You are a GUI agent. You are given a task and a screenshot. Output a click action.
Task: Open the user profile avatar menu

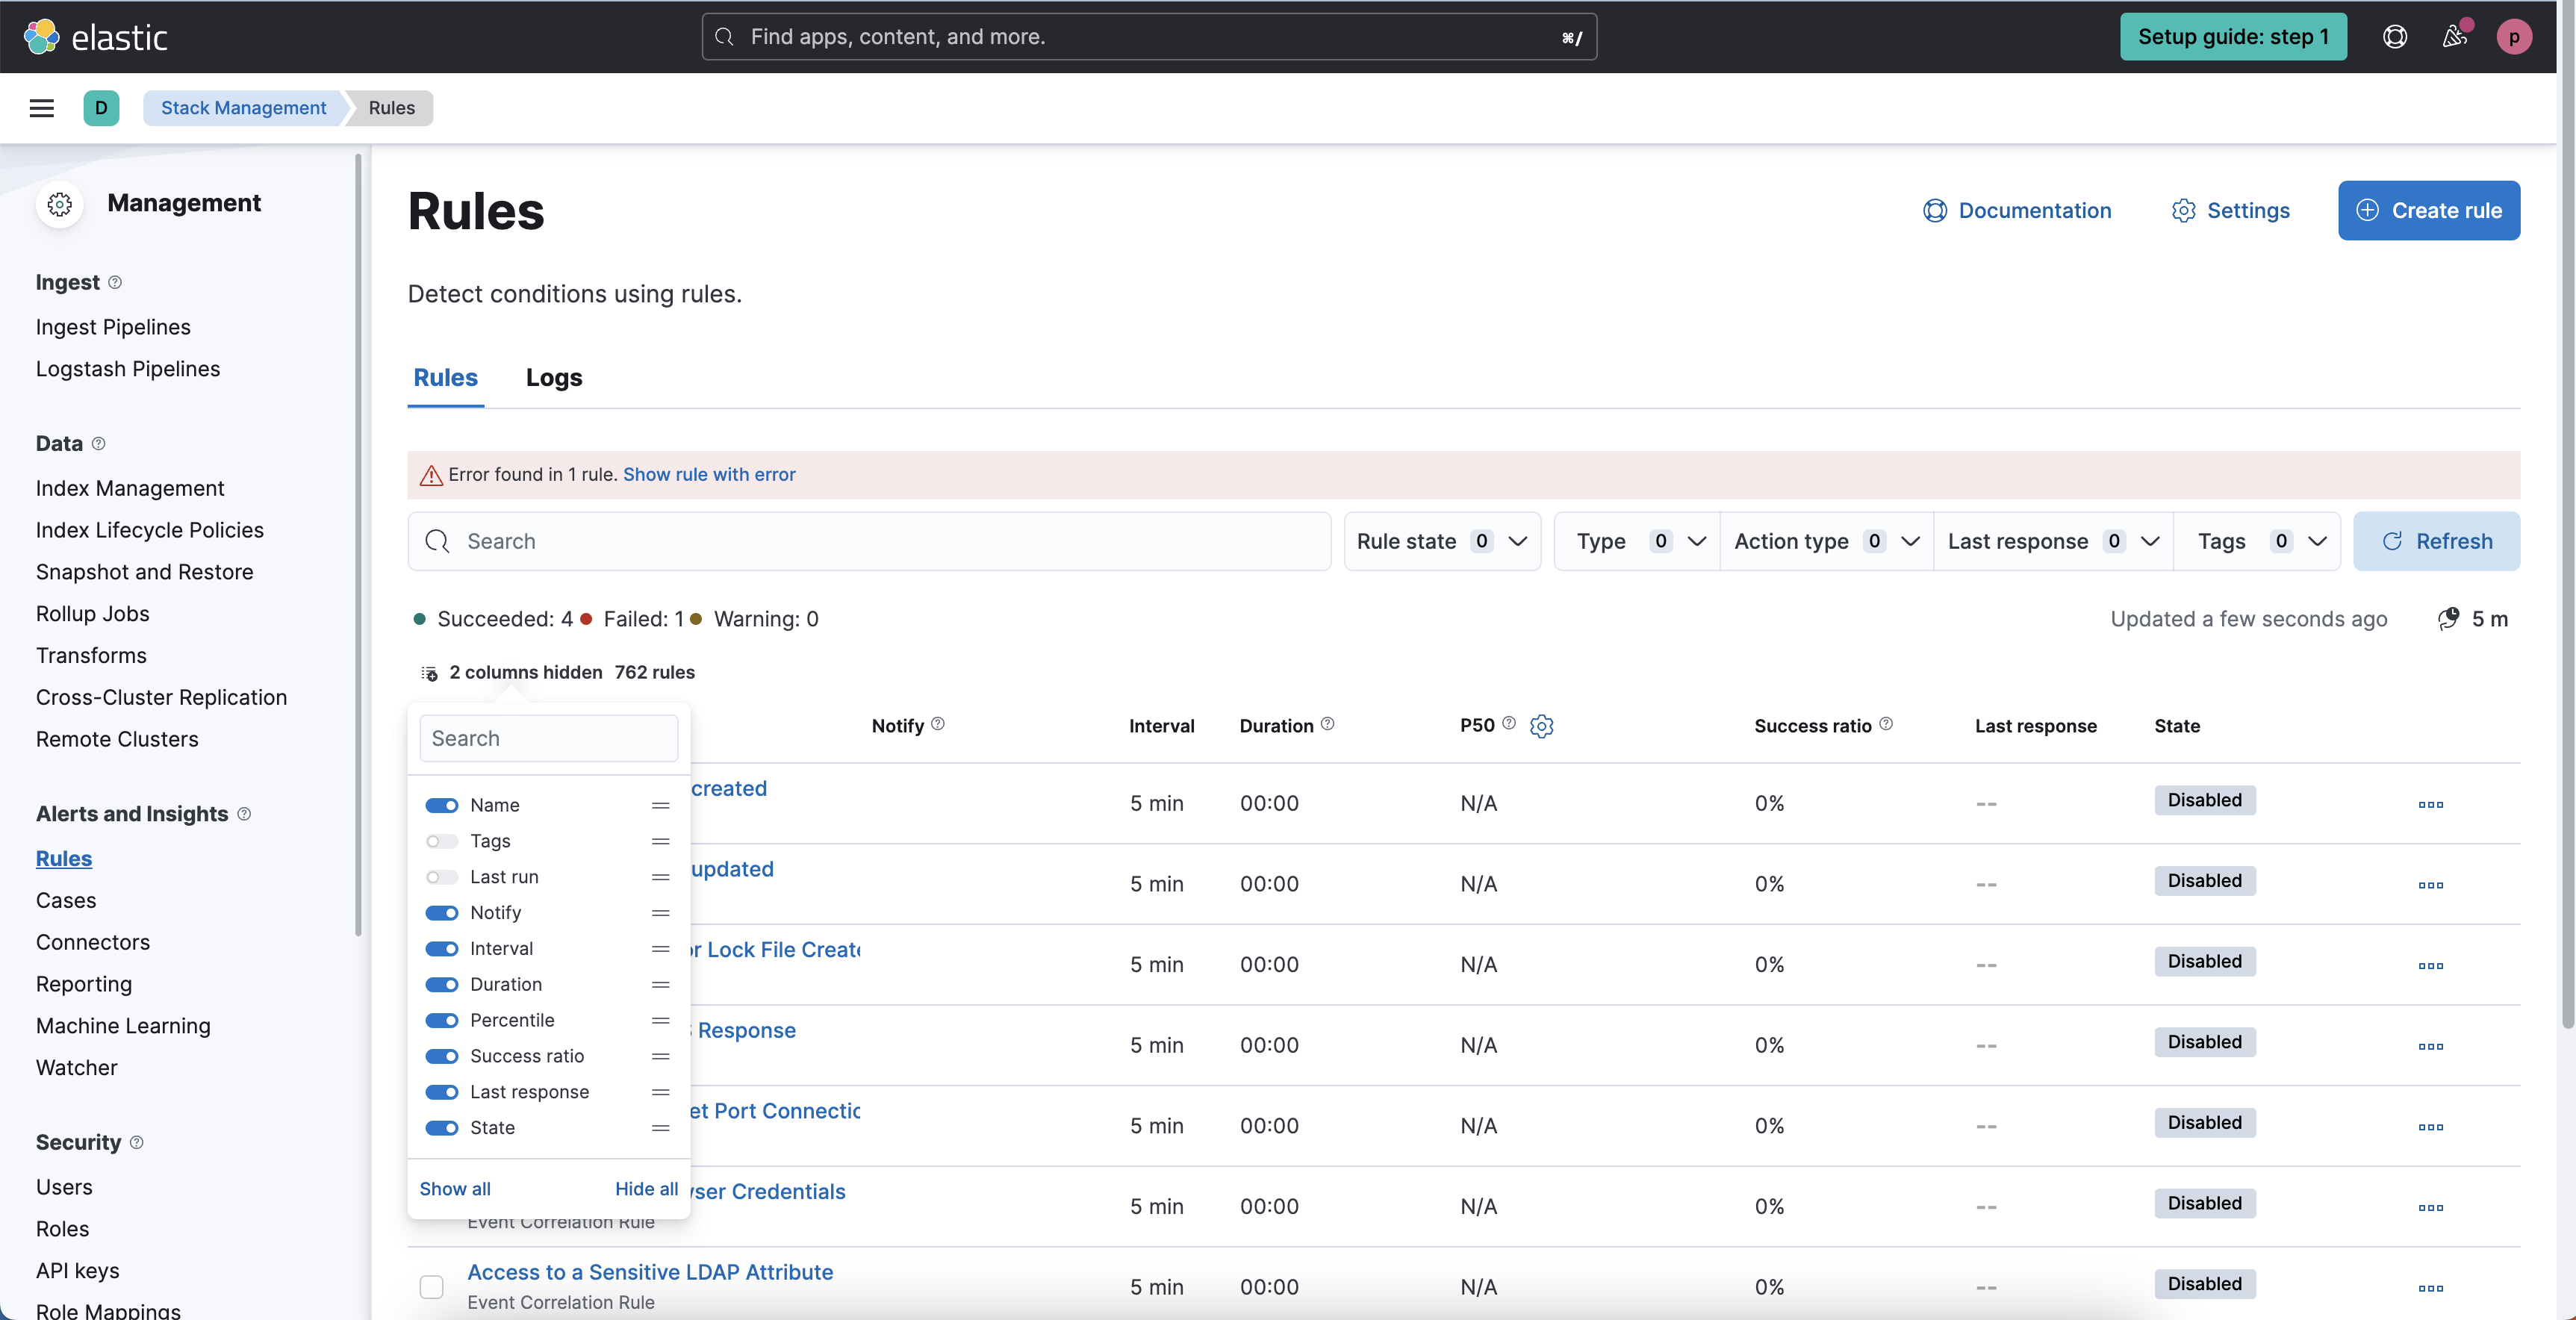[2515, 37]
